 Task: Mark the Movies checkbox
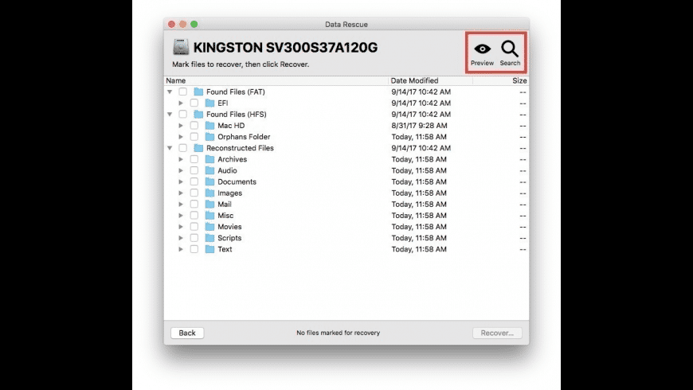[194, 227]
